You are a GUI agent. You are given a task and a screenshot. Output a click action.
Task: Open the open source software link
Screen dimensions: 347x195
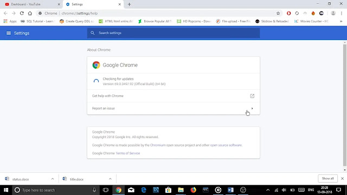pos(226,145)
